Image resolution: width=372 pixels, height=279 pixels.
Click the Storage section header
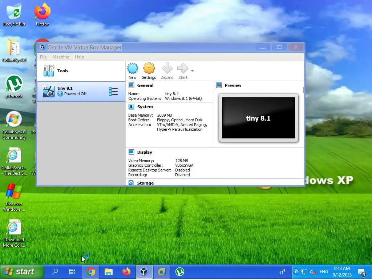(x=145, y=183)
